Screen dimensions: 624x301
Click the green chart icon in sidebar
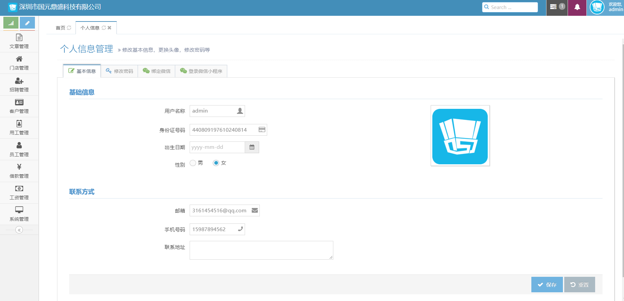pos(11,23)
